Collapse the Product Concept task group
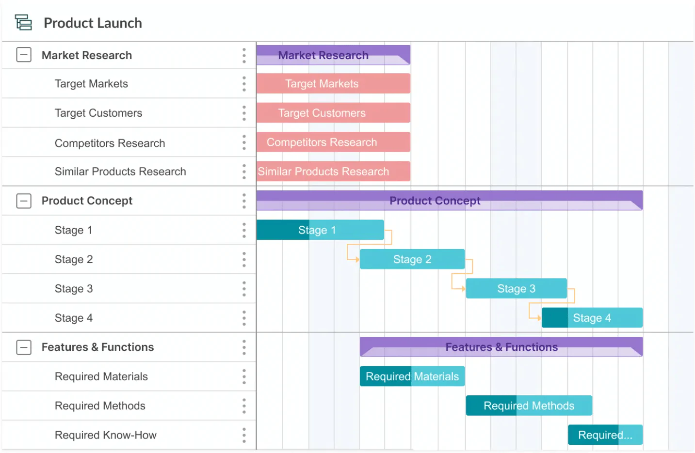Image resolution: width=695 pixels, height=453 pixels. click(x=23, y=201)
